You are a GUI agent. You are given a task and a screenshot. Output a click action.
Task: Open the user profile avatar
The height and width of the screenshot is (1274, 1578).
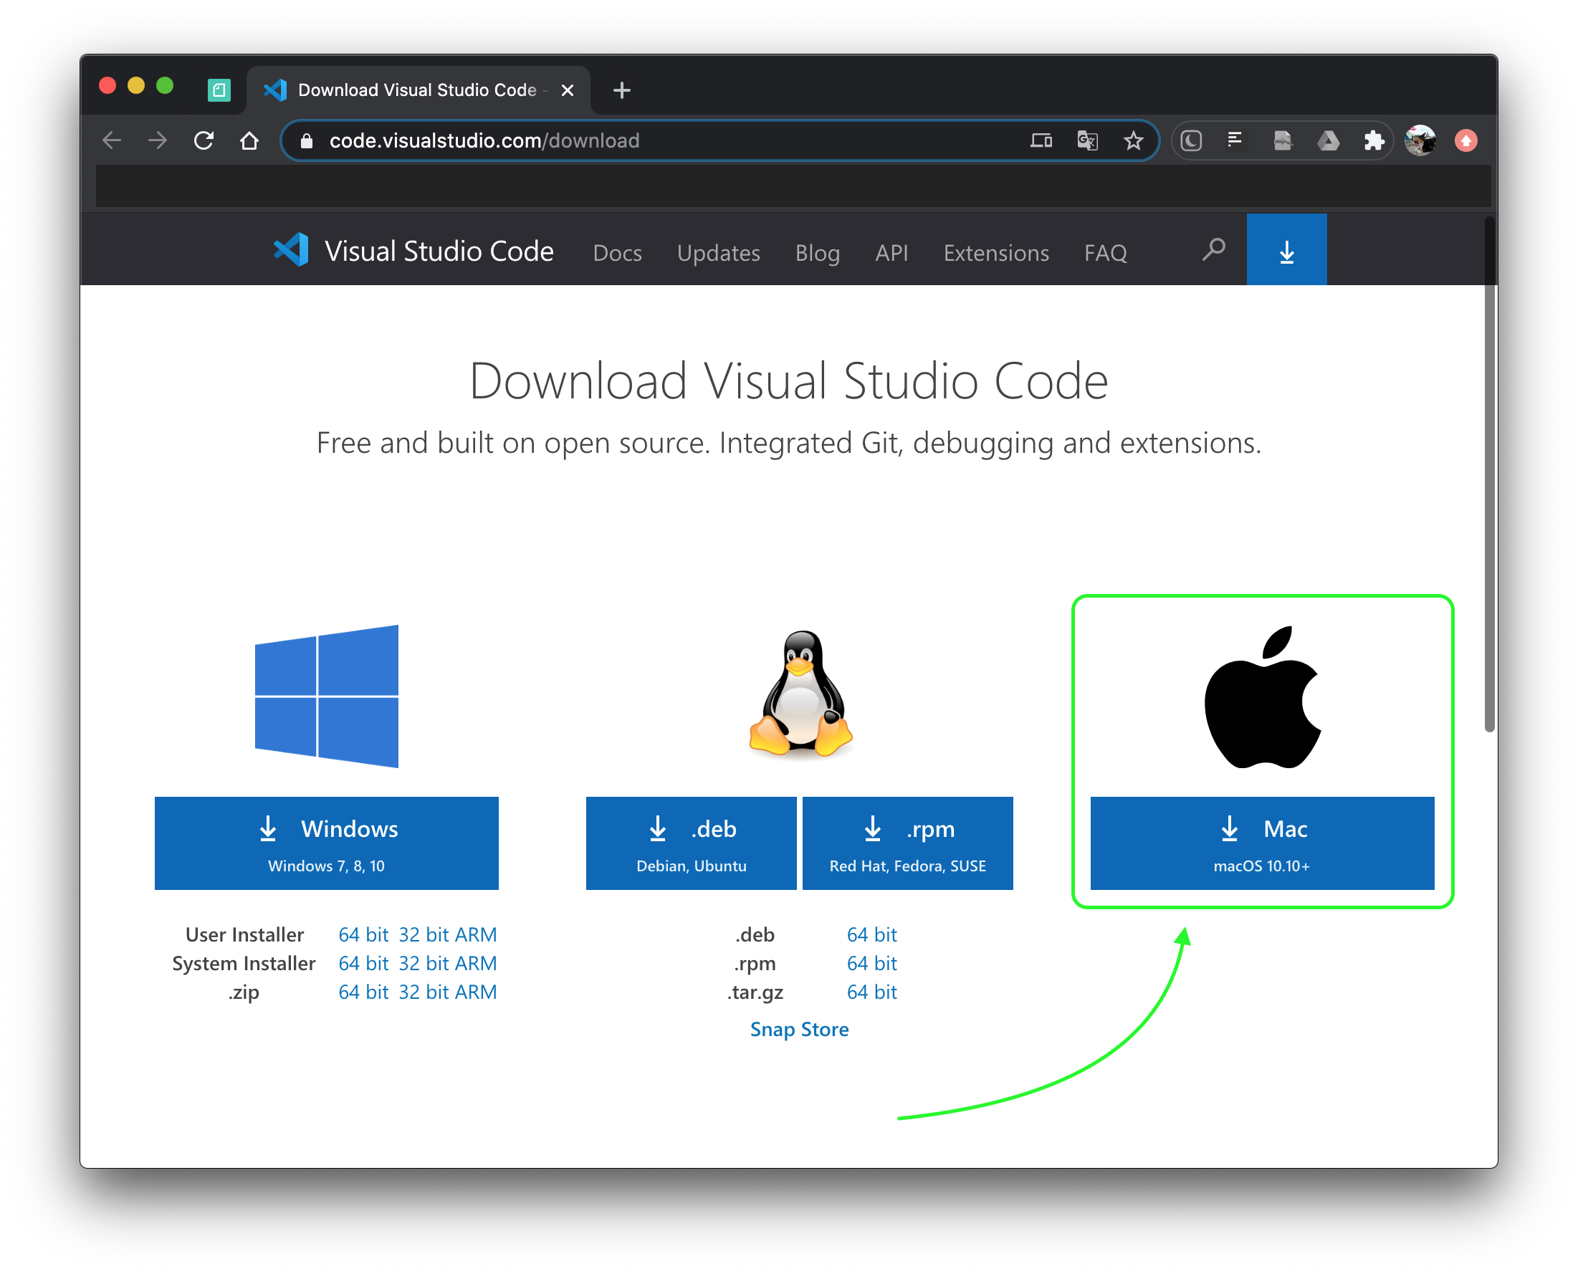tap(1420, 140)
